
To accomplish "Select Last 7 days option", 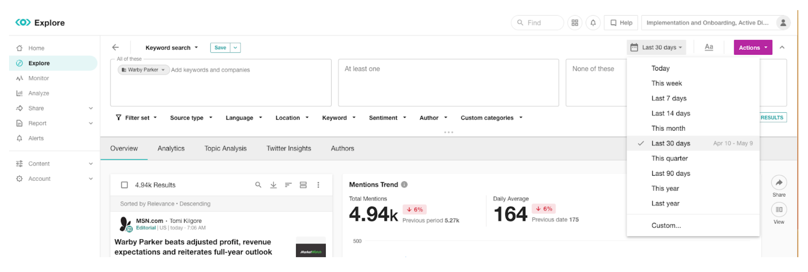I will pos(693,98).
